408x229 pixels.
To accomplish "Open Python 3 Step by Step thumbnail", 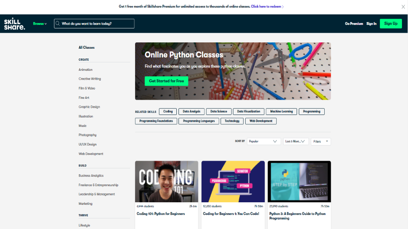I will coord(299,182).
